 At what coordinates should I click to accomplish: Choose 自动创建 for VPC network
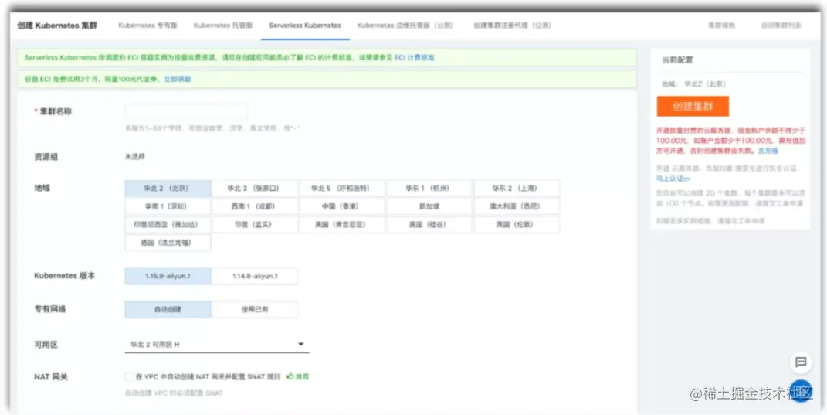(x=168, y=309)
